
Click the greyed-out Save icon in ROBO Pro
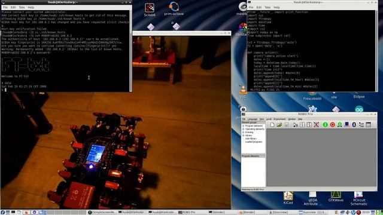point(287,125)
